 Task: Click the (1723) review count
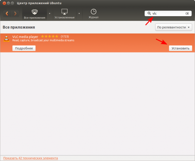tap(65, 36)
